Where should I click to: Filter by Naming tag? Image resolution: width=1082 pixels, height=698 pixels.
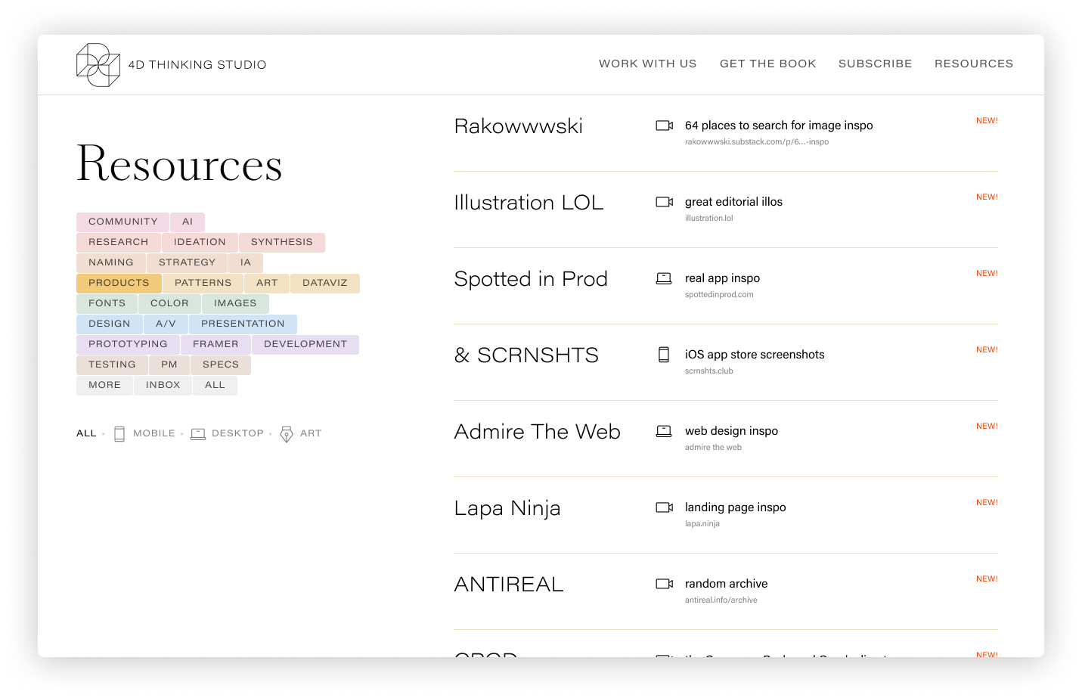point(111,262)
